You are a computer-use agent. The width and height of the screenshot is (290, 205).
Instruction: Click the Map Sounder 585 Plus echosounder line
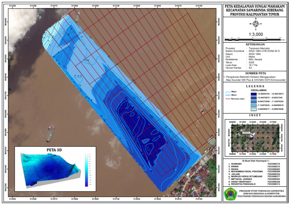click(x=256, y=80)
